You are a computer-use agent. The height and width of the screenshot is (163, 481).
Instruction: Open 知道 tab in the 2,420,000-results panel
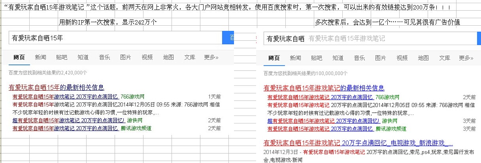[83, 57]
